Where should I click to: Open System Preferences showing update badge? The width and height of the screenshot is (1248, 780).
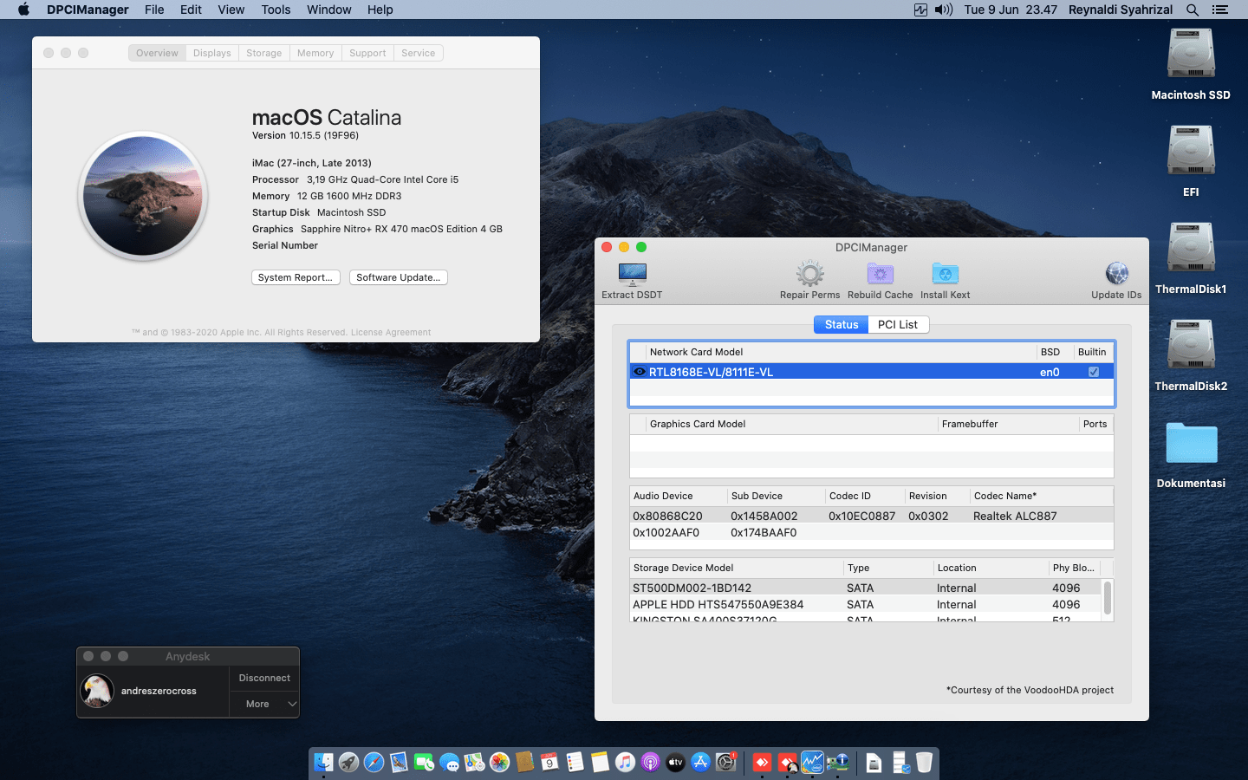pos(726,763)
